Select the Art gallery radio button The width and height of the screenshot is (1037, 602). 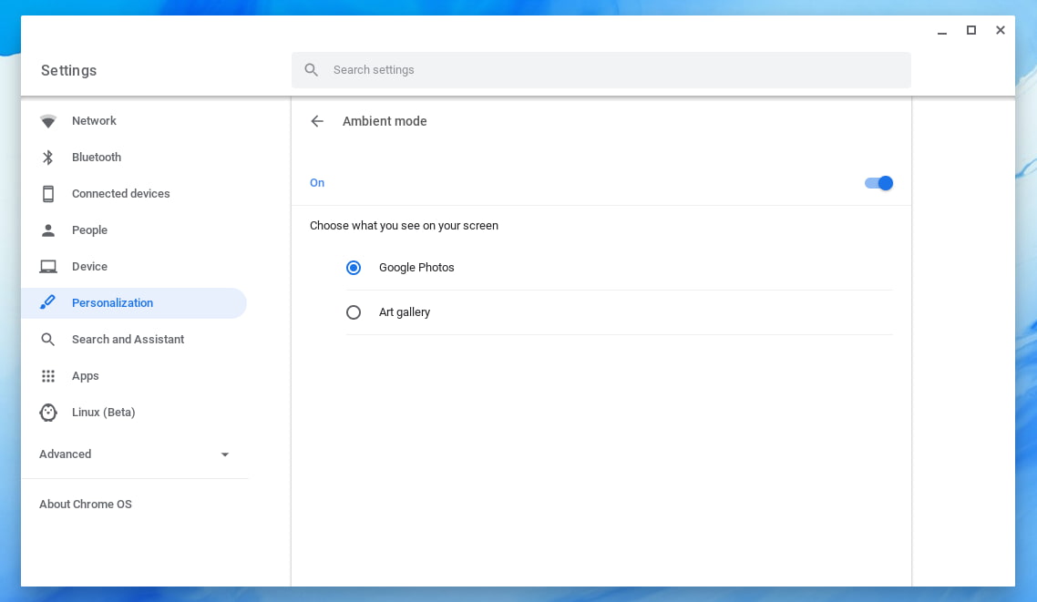click(354, 311)
